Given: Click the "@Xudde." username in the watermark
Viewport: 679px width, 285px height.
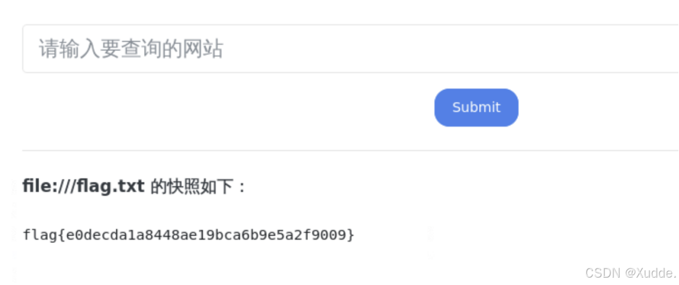Looking at the screenshot, I should click(x=651, y=273).
